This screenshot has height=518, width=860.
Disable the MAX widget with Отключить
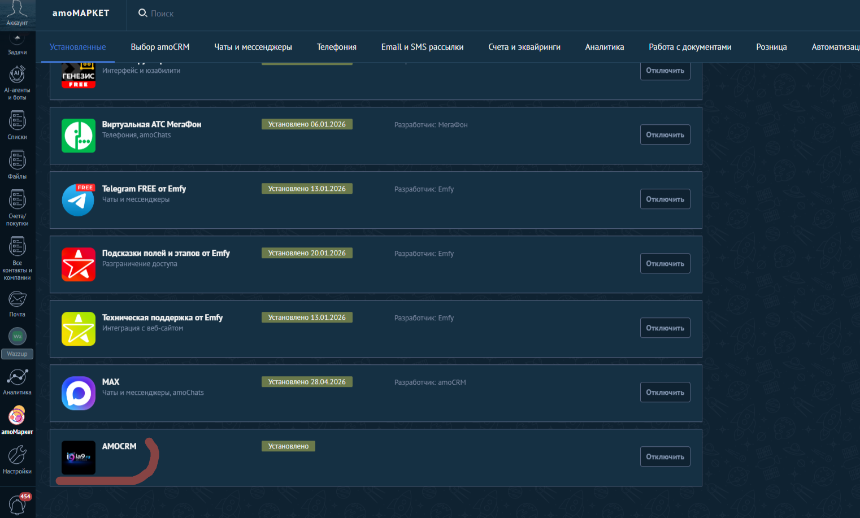click(x=665, y=392)
